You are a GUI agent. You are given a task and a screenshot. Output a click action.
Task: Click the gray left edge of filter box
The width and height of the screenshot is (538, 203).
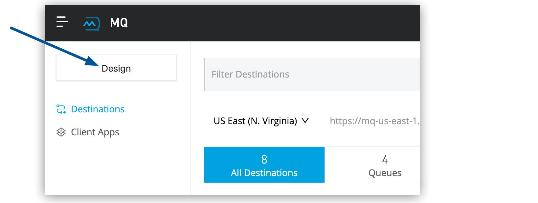[204, 74]
